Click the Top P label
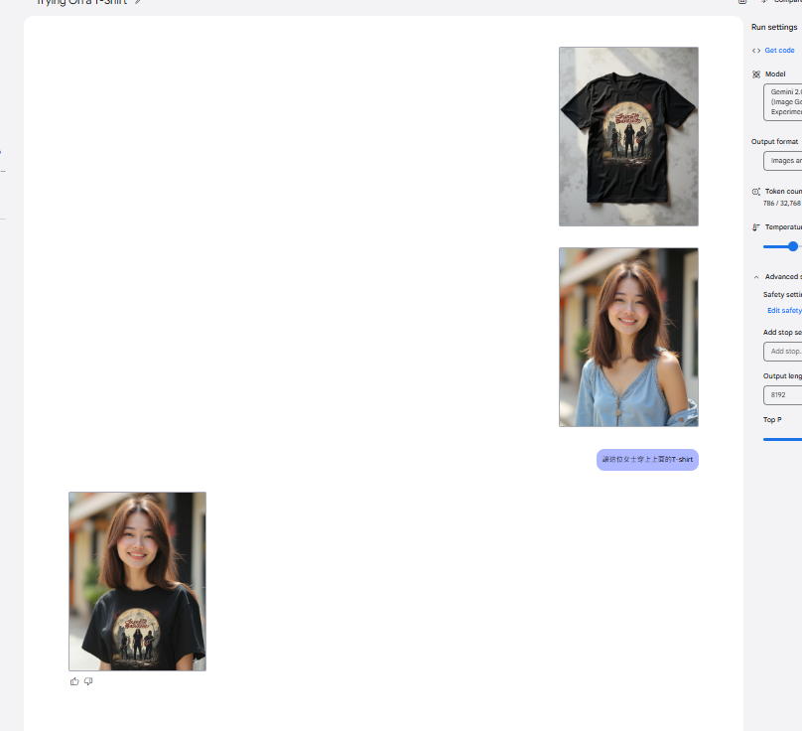 [x=772, y=420]
